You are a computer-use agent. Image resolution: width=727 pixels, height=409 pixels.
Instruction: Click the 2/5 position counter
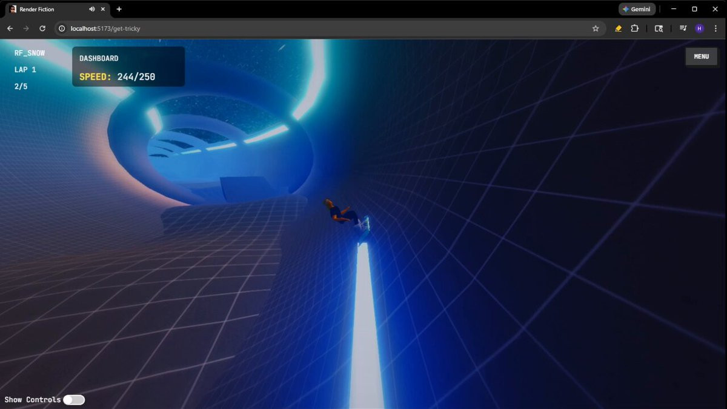(21, 87)
